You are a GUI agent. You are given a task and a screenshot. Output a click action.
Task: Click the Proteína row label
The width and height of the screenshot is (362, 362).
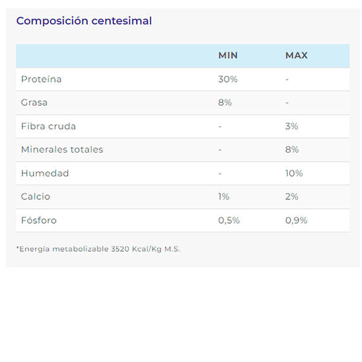[41, 79]
